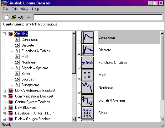Click the Developer's Kit for TI DSP icon
The width and height of the screenshot is (165, 128).
(11, 113)
